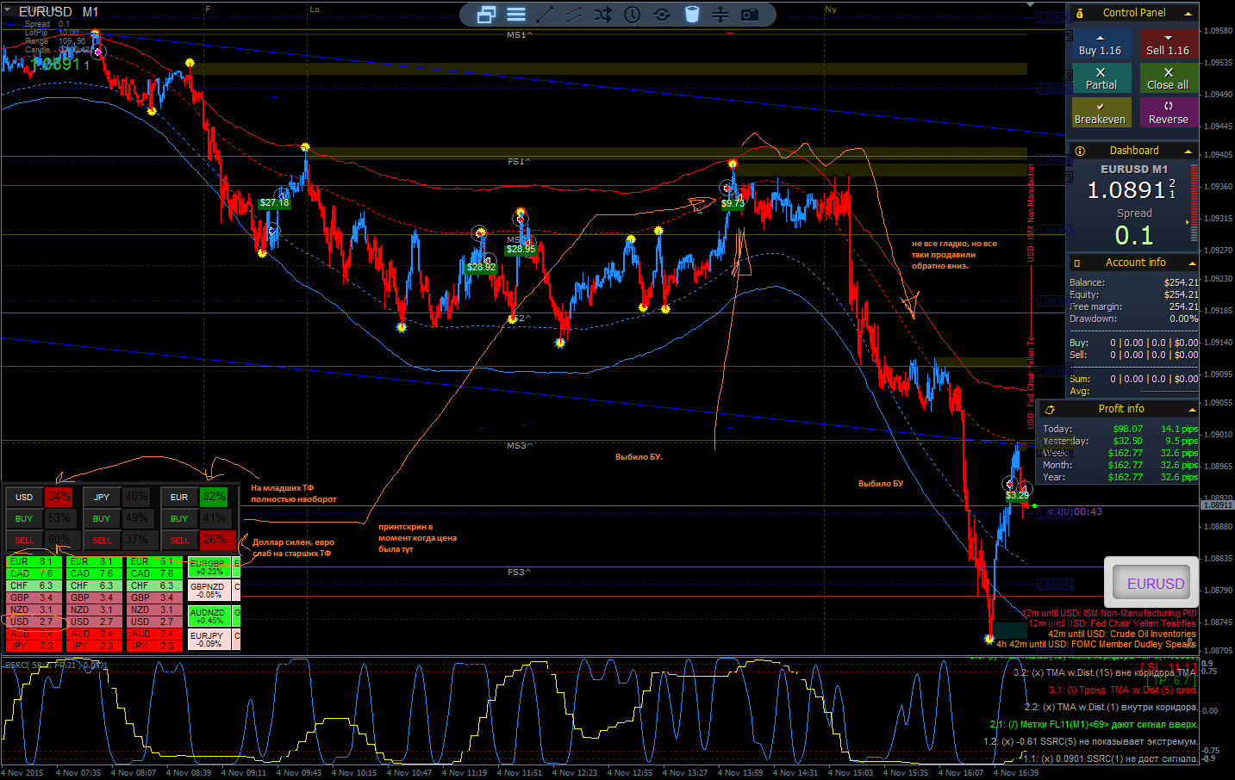Click the clock icon in top toolbar

tap(633, 15)
